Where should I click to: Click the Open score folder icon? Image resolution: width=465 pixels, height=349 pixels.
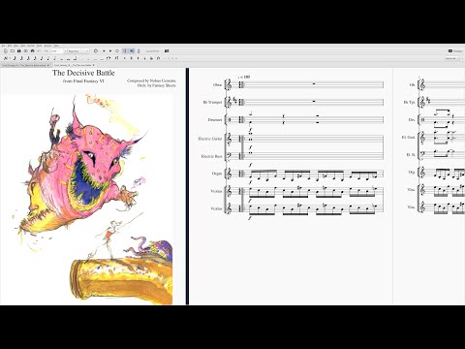click(13, 51)
